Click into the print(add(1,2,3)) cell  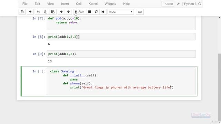point(121,37)
